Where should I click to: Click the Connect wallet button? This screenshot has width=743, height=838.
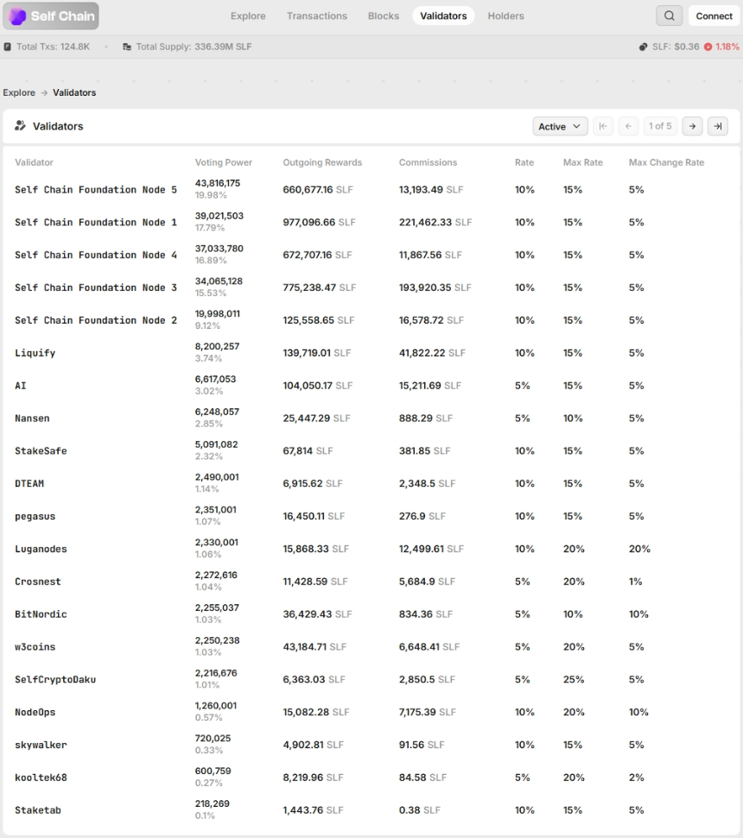[714, 16]
